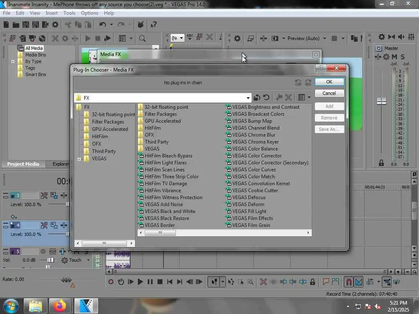Screen dimensions: 419x314
Task: Open the edit tool selector dropdown arrow
Action: (223, 282)
